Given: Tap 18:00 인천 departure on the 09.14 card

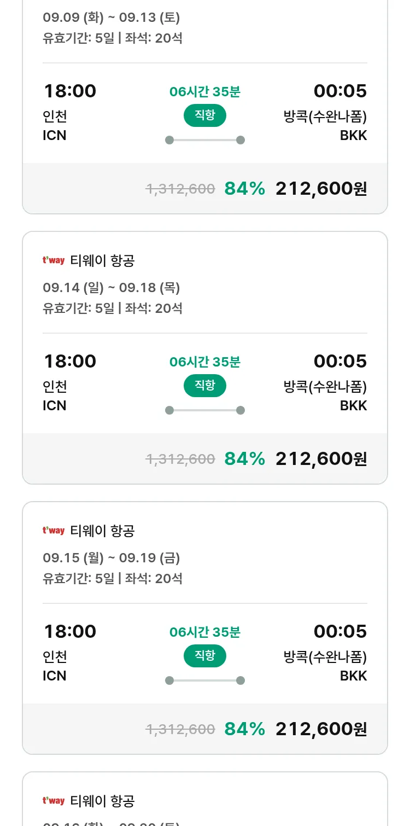Looking at the screenshot, I should tap(69, 362).
